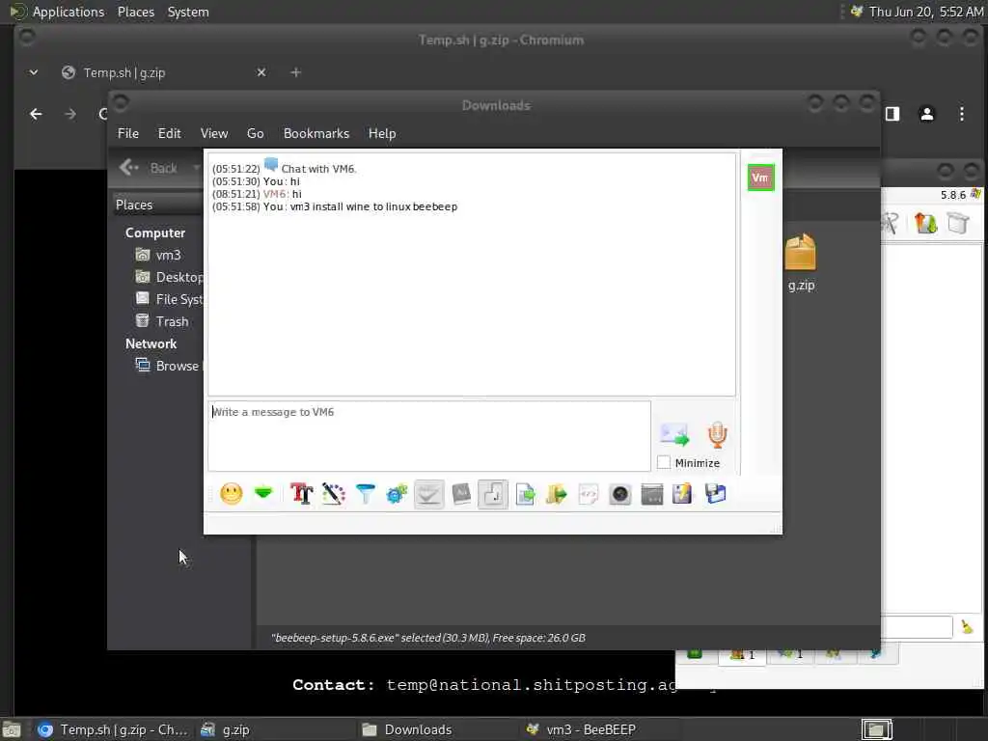The height and width of the screenshot is (741, 988).
Task: Click the dark window panel icon in chat toolbar
Action: click(x=652, y=494)
